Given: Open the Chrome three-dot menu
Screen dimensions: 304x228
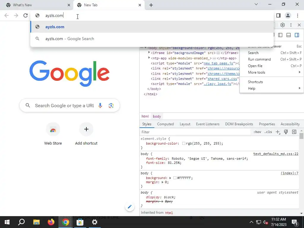Looking at the screenshot, I should (x=297, y=15).
